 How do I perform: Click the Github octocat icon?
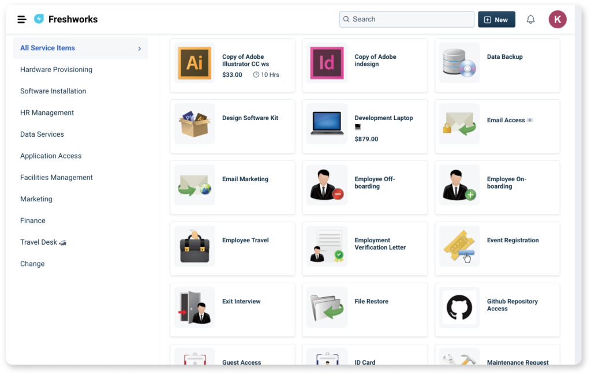[x=459, y=307]
